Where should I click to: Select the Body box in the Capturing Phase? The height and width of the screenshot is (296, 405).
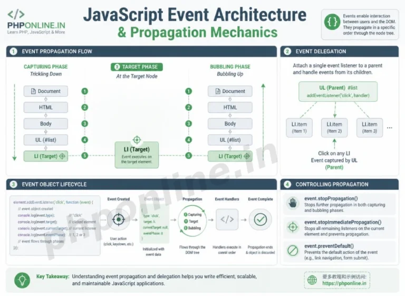pos(46,123)
